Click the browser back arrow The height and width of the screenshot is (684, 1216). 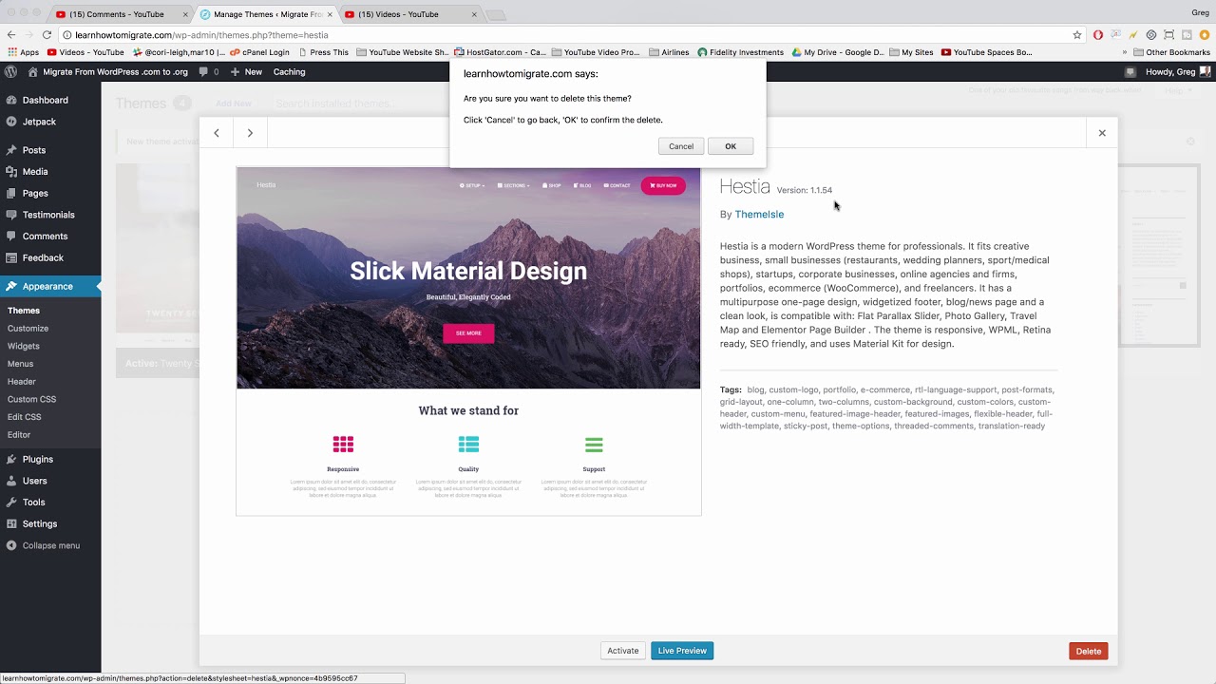pyautogui.click(x=9, y=35)
